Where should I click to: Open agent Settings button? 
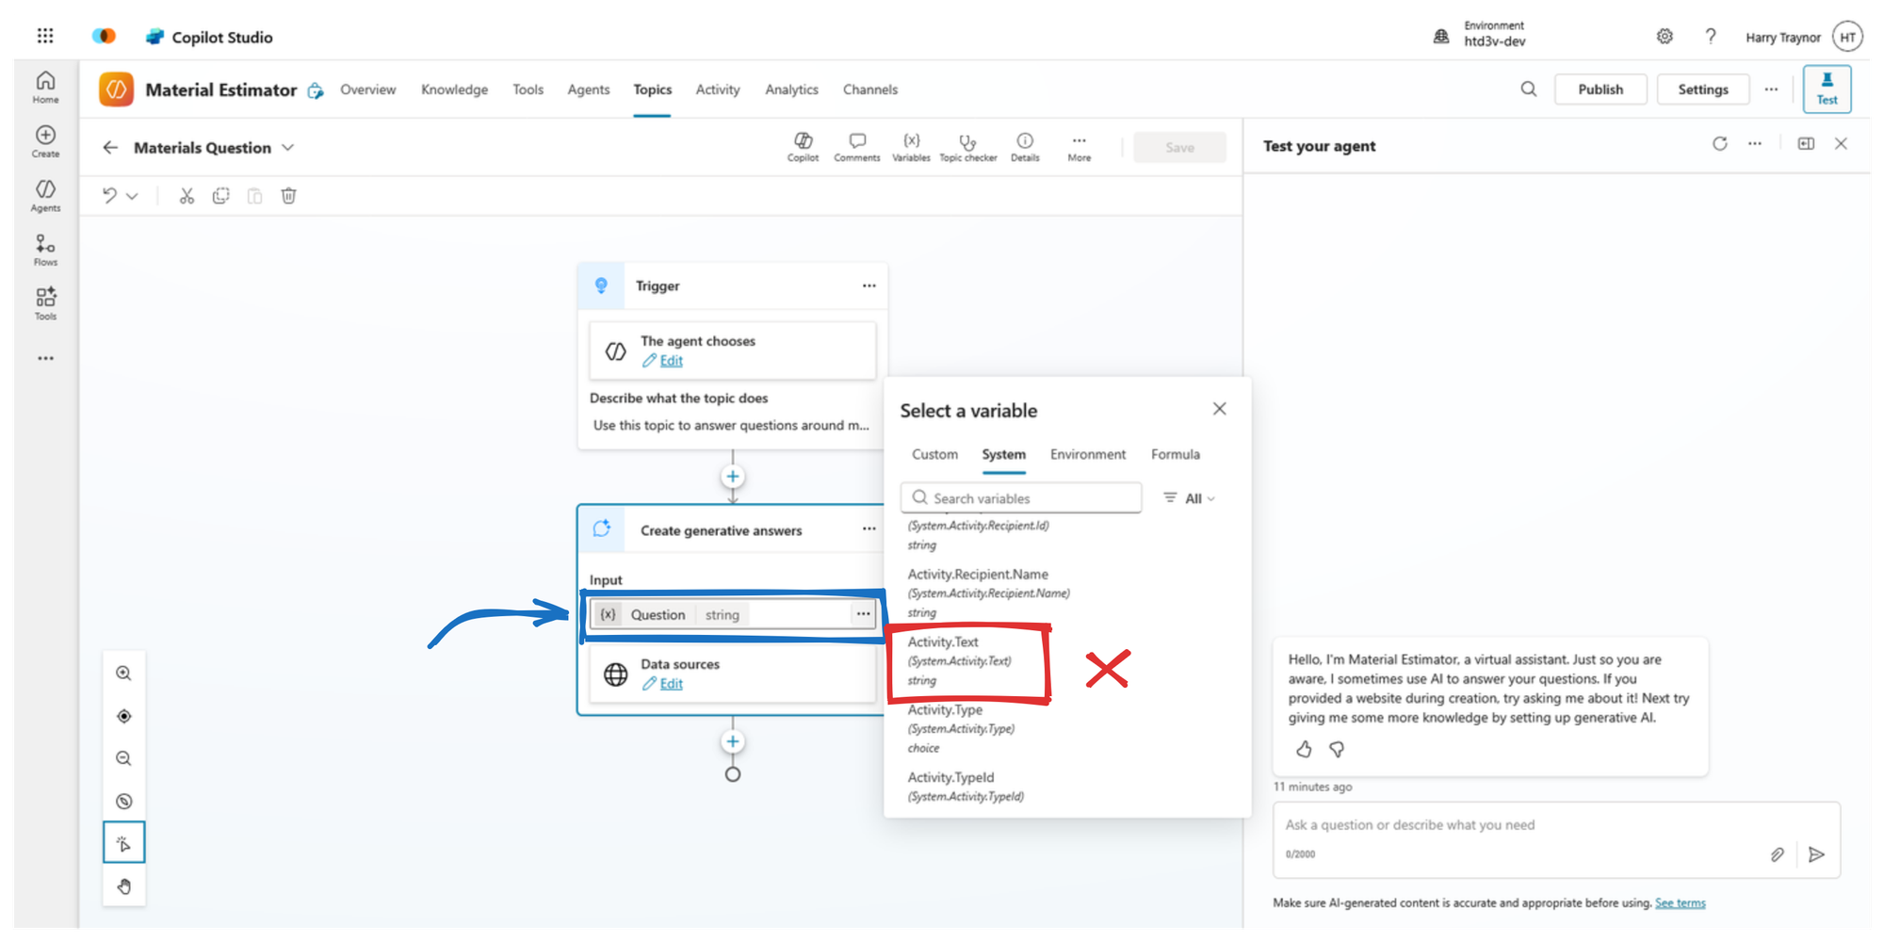coord(1703,89)
